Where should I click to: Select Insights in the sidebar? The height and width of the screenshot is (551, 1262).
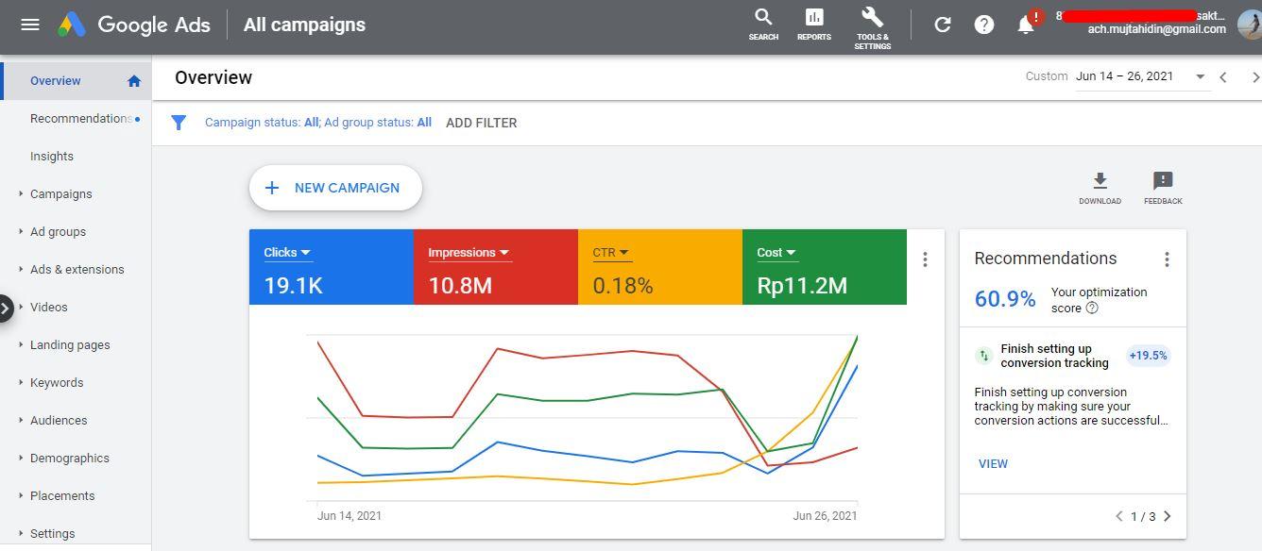[52, 156]
